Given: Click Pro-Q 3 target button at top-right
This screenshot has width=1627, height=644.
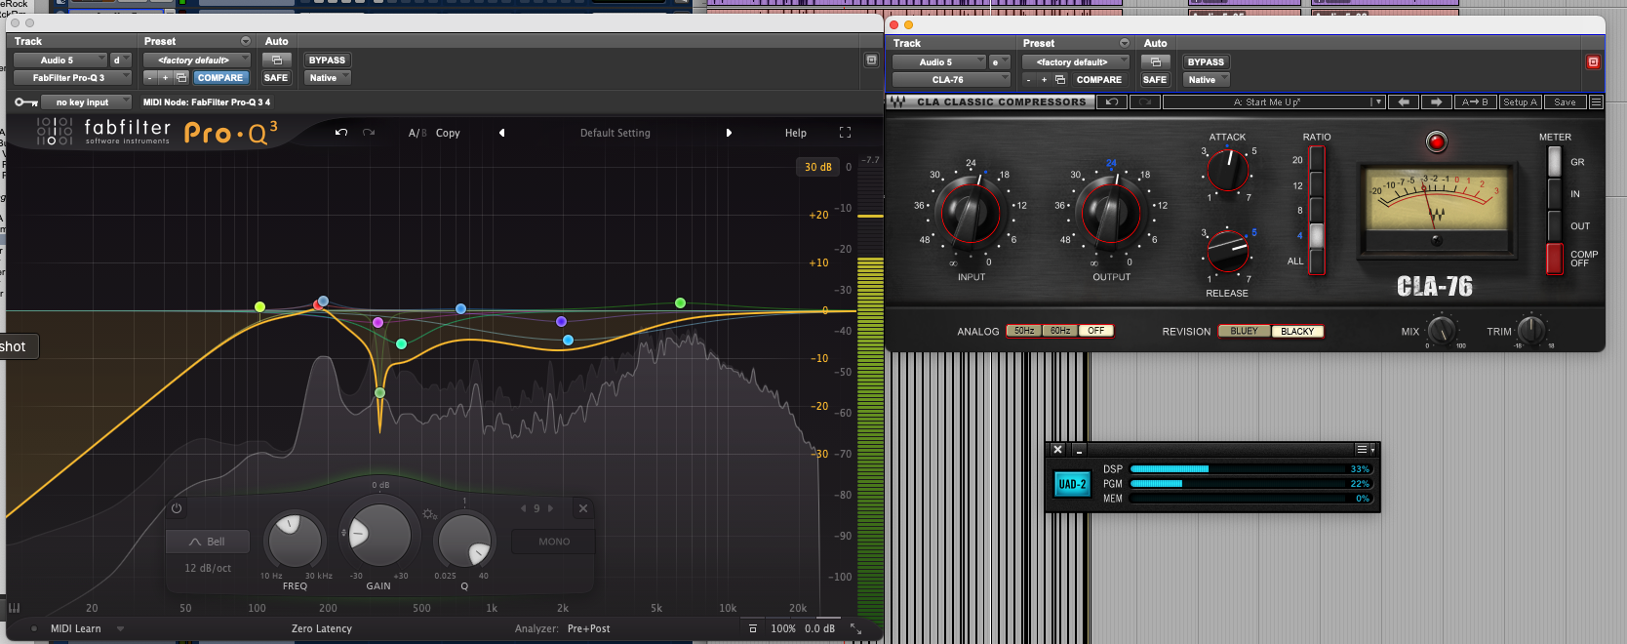Looking at the screenshot, I should 871,60.
